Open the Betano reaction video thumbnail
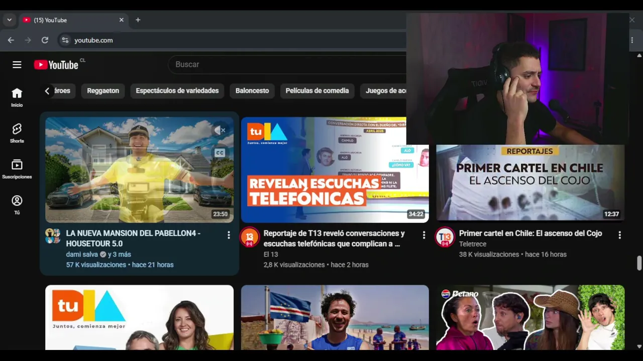Screen dimensions: 643x361 pos(530,317)
